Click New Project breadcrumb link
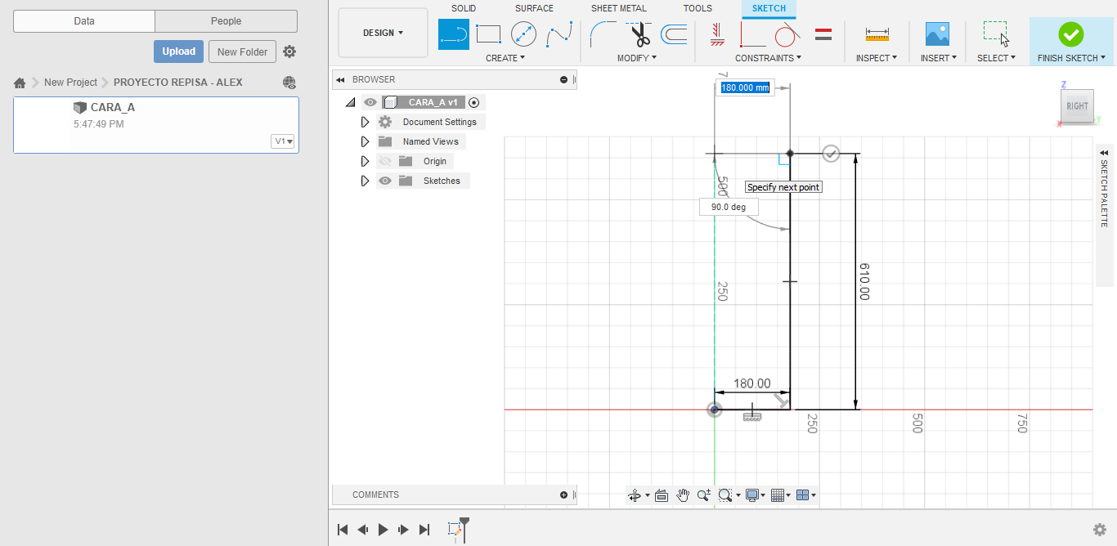Screen dimensions: 1117x546 point(70,83)
